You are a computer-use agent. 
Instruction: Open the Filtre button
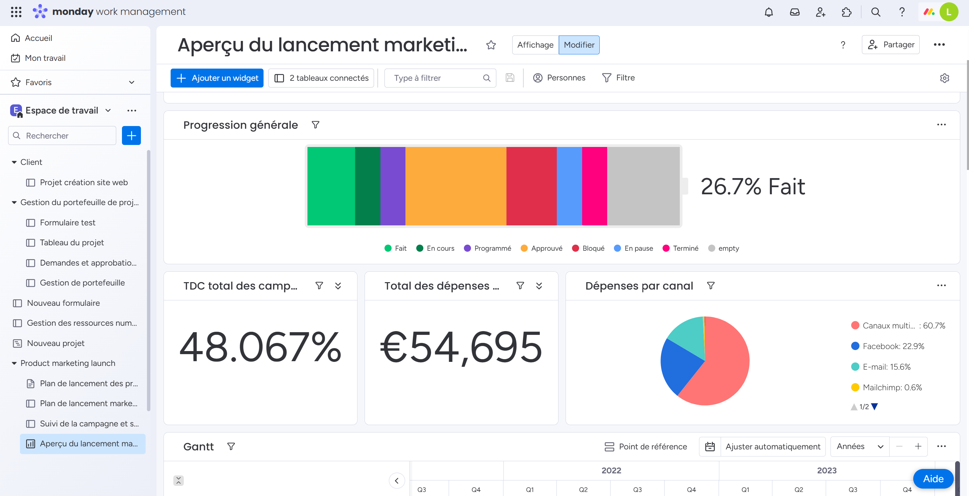pyautogui.click(x=618, y=78)
